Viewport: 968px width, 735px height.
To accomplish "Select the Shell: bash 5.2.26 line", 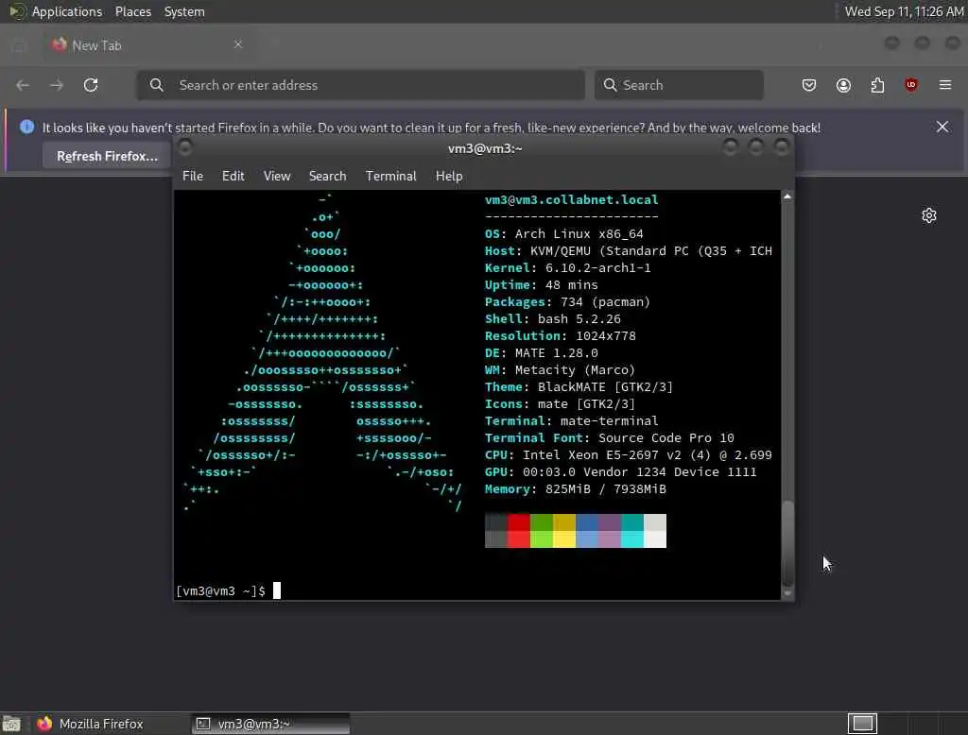I will 553,319.
